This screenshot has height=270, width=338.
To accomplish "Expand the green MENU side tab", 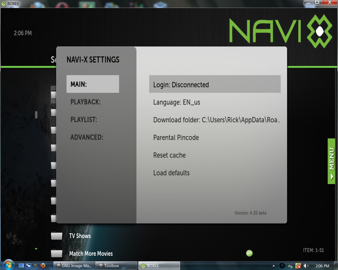I will pos(331,161).
